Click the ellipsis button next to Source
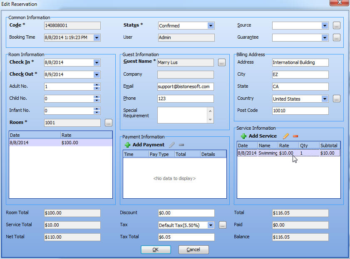 pyautogui.click(x=336, y=26)
